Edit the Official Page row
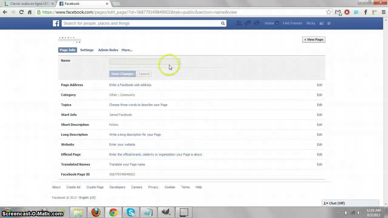Image resolution: width=388 pixels, height=218 pixels. (x=319, y=154)
